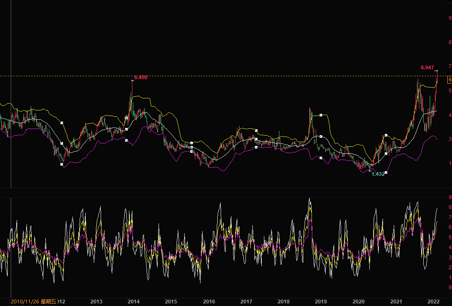The height and width of the screenshot is (306, 452).
Task: Click the 2018 year label on time axis
Action: 284,302
